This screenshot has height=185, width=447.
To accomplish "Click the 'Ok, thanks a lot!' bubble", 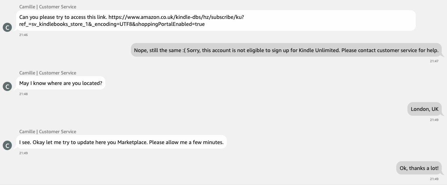I will 419,168.
